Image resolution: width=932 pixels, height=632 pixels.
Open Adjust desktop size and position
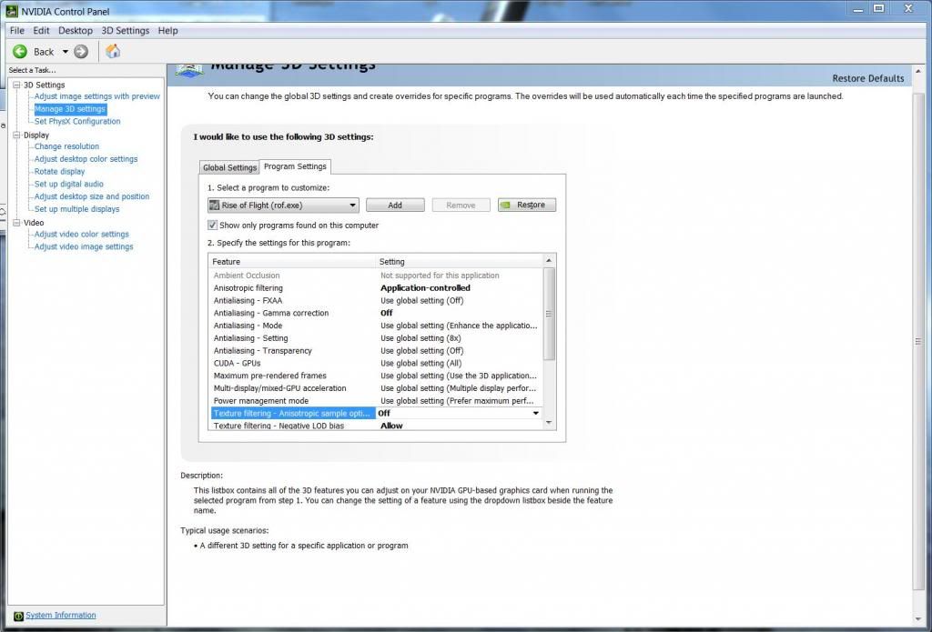click(92, 196)
